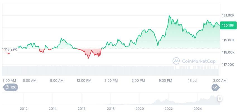The image size is (240, 112).
Task: Click the 6:00 AM time axis label
Action: tap(30, 80)
